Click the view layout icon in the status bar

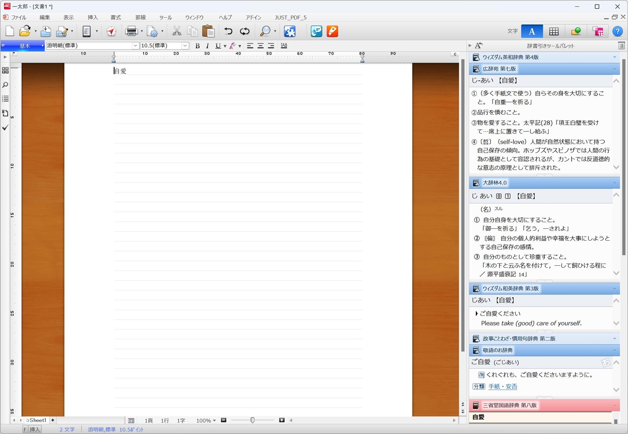[x=131, y=420]
